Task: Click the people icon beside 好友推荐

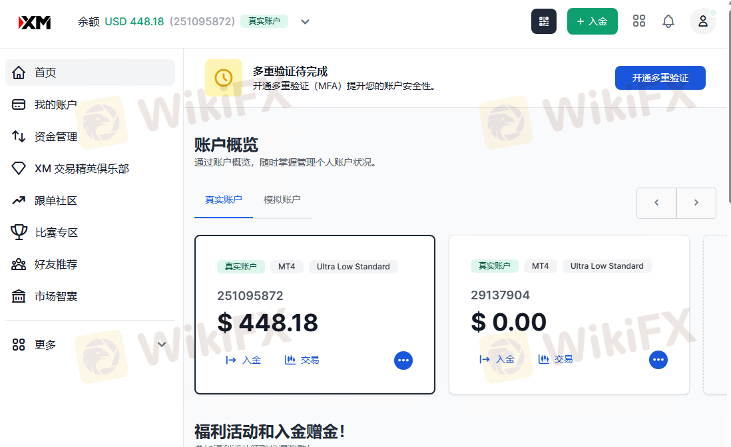Action: coord(19,265)
